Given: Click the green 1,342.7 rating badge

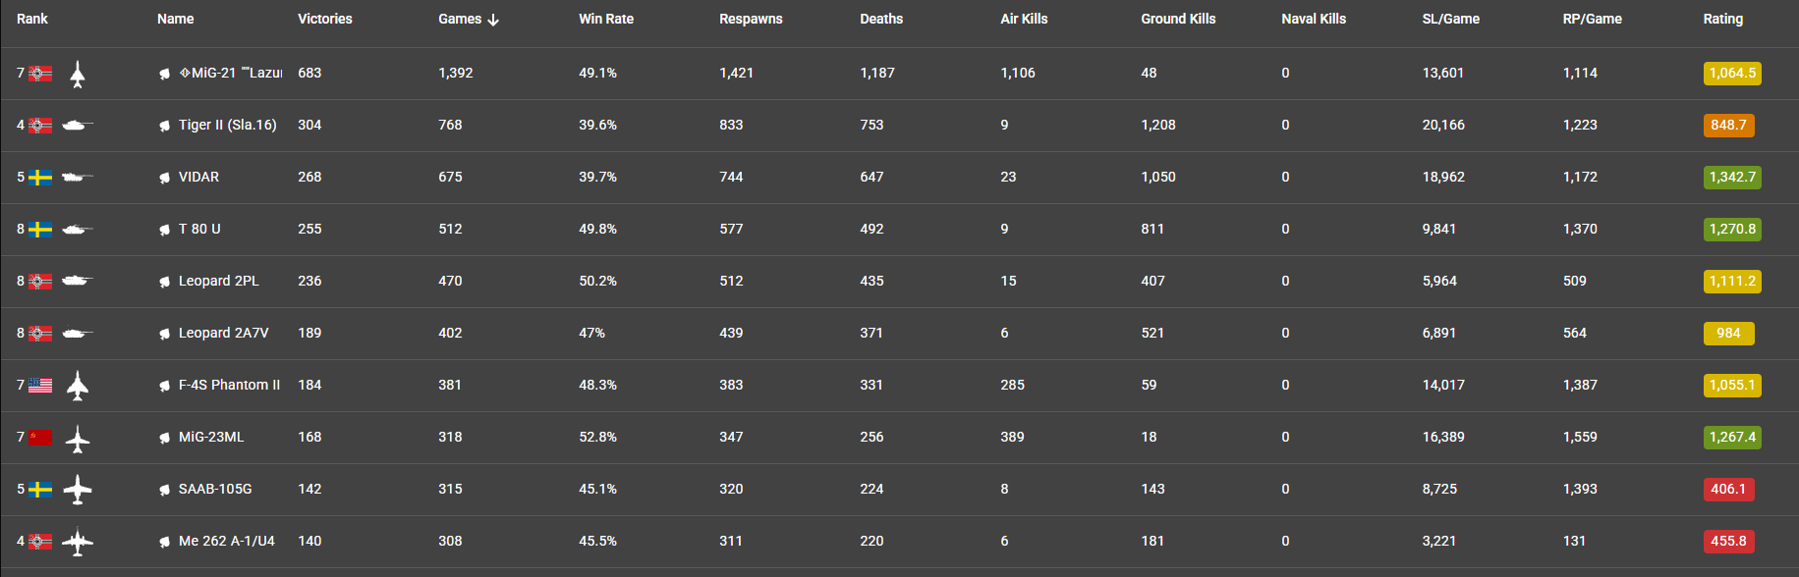Looking at the screenshot, I should [1732, 178].
